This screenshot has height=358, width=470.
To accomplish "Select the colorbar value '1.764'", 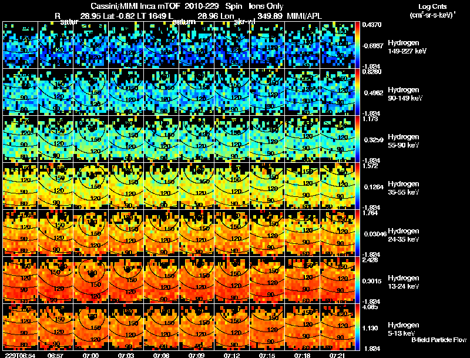I will click(x=370, y=213).
